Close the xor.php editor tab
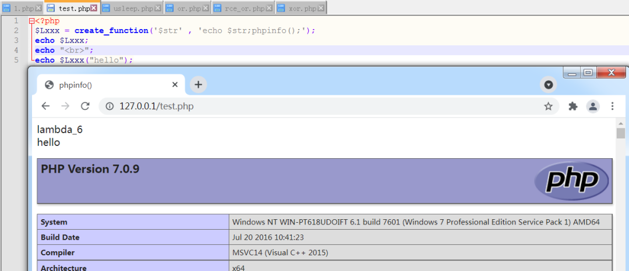Screen dimensions: 629x271 coord(321,8)
